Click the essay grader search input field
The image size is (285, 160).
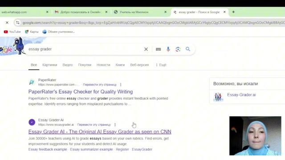tap(85, 49)
